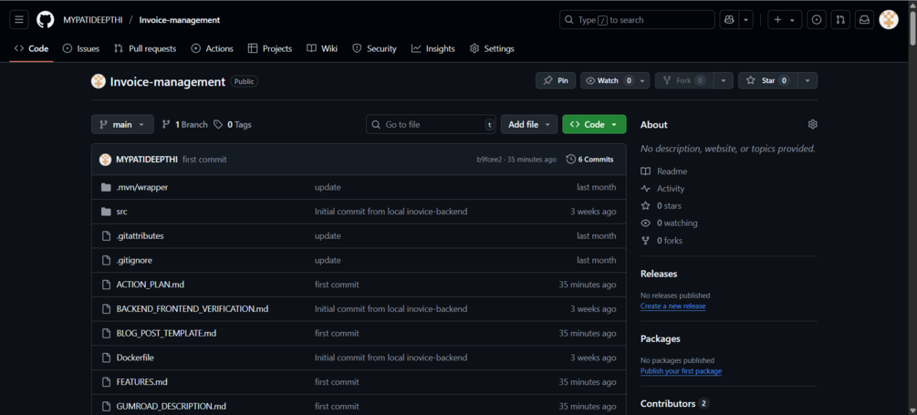Edit About details with the gear icon
The height and width of the screenshot is (415, 917).
(x=812, y=124)
